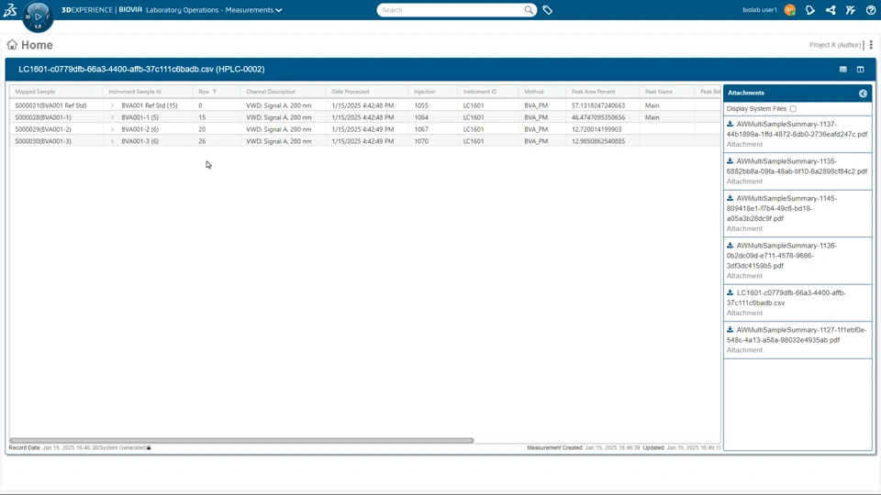Open Laboratory Operations - Measurements dropdown
Screen dimensions: 881x495
click(x=214, y=10)
